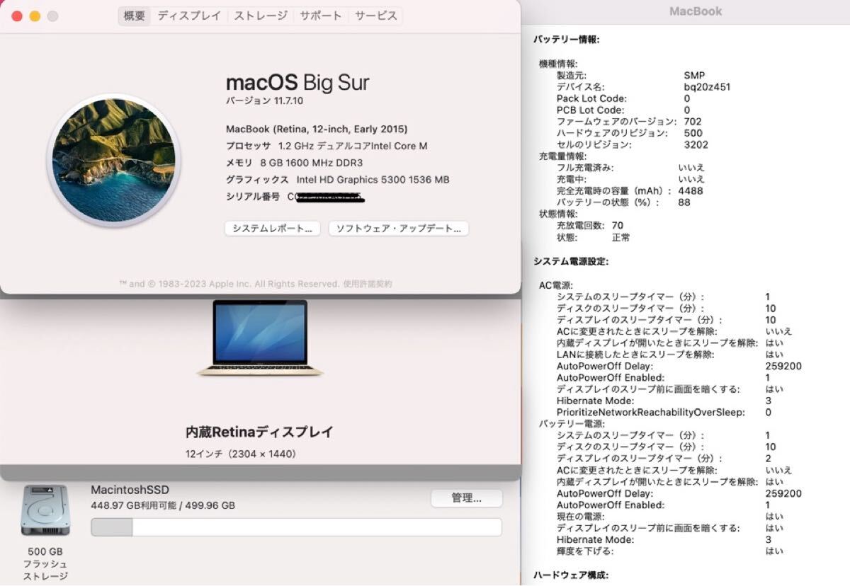The image size is (850, 586).
Task: Select MacBook (Retina, 12-inch, Early 2015) text
Action: click(x=317, y=129)
